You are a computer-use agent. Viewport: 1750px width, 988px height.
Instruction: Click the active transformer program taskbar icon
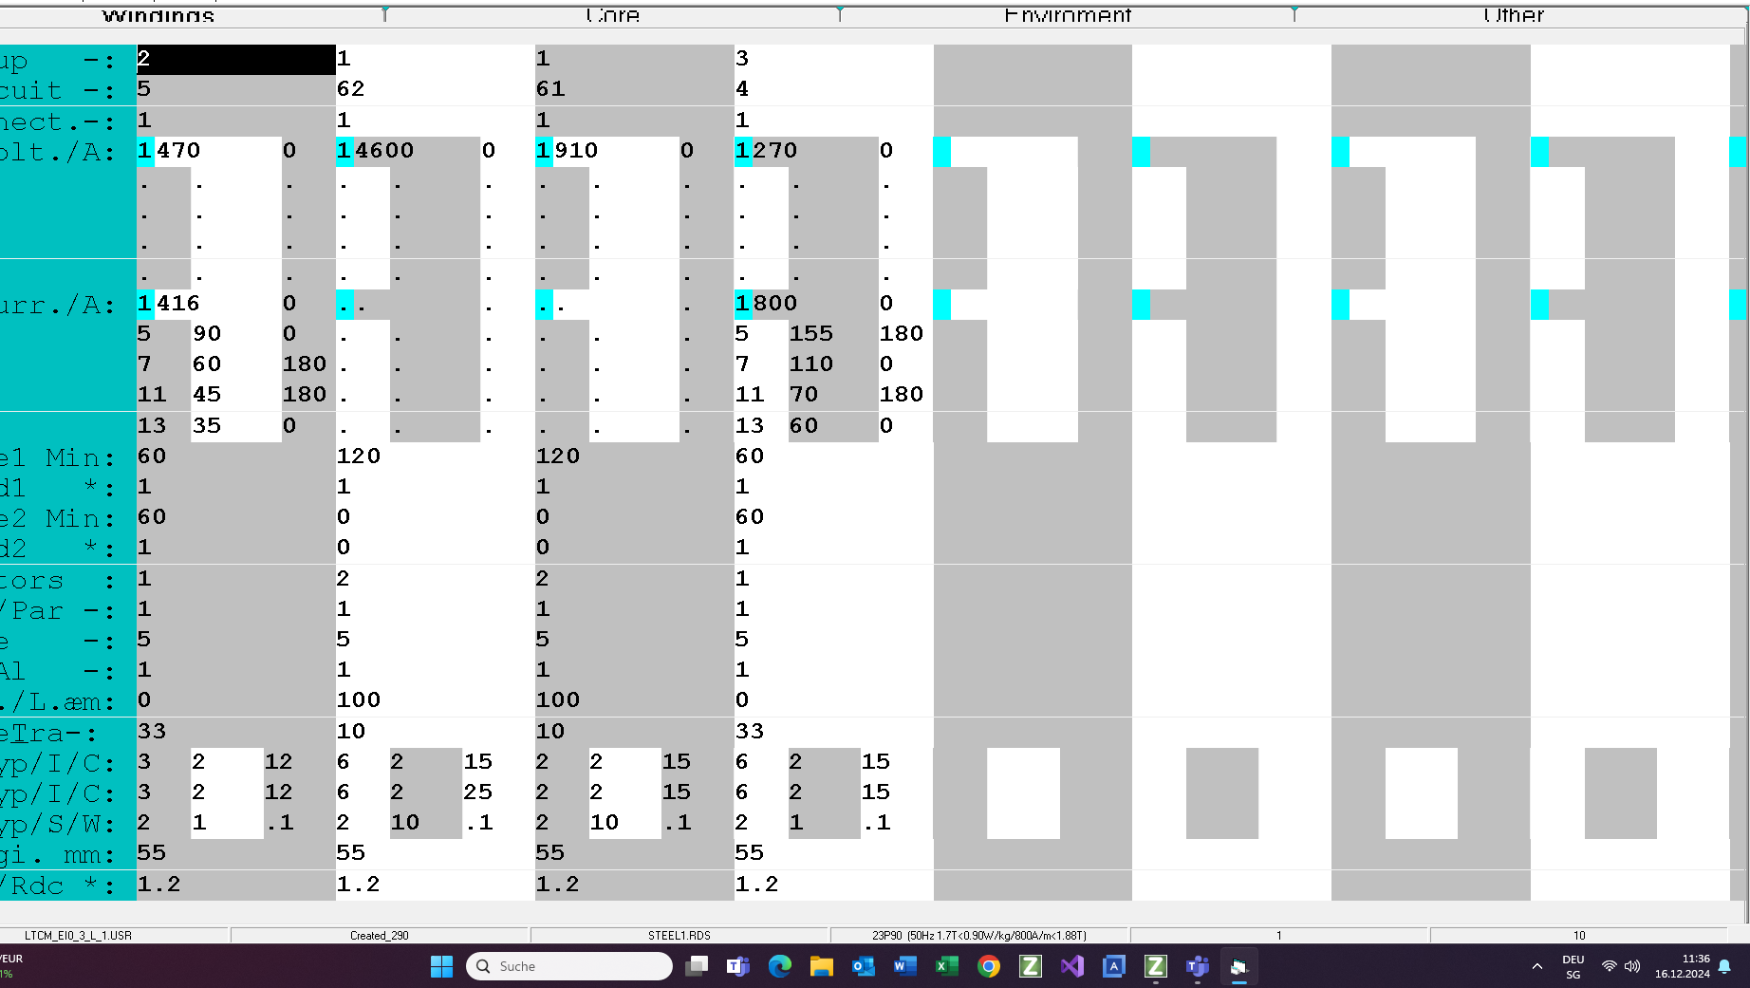coord(1238,966)
